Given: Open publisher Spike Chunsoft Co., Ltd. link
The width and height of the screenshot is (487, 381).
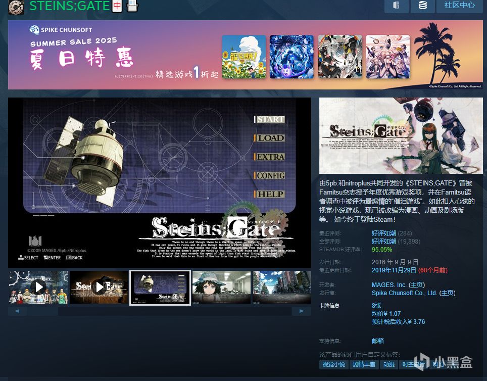Looking at the screenshot, I should (x=404, y=293).
